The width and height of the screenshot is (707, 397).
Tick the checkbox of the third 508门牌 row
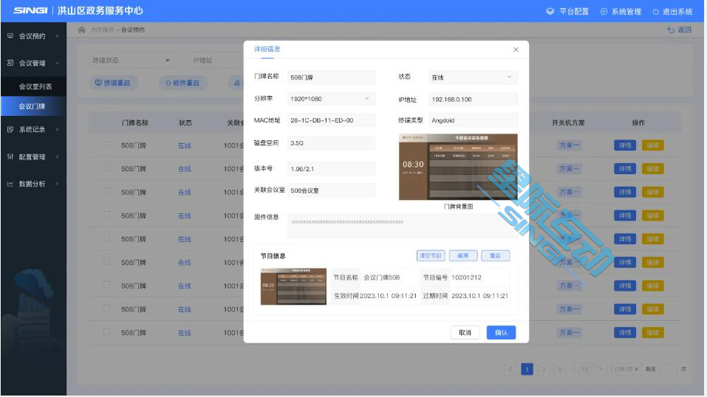[x=106, y=192]
